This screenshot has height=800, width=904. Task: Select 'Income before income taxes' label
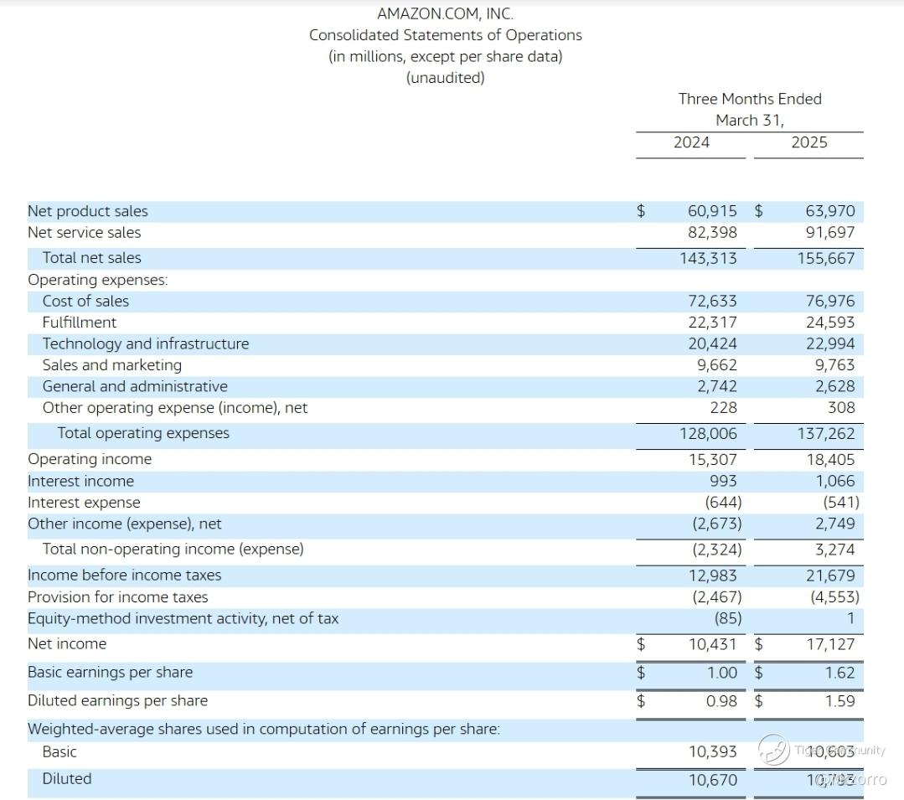tap(125, 575)
